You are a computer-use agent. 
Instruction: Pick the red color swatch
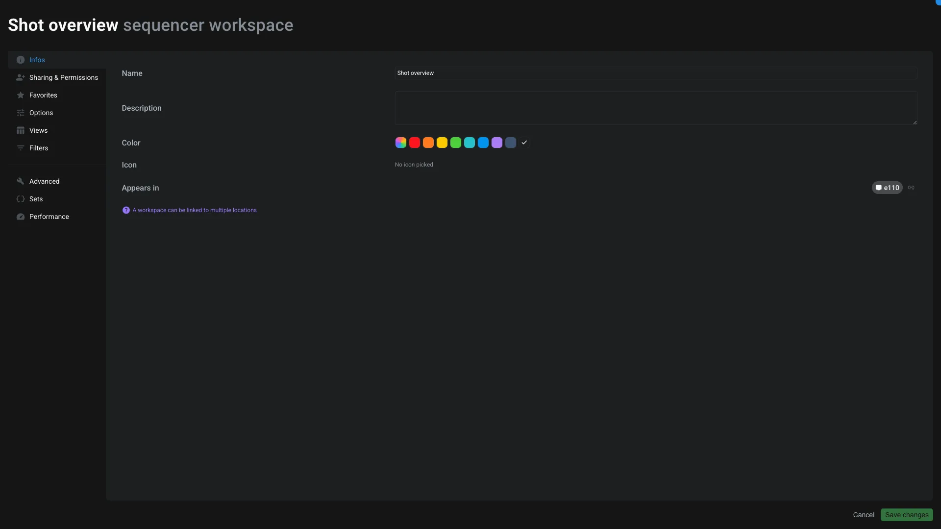[x=414, y=143]
